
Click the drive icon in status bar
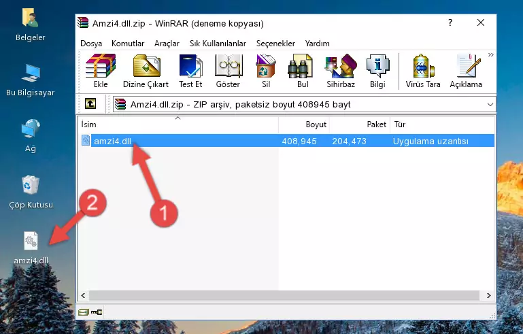pos(84,312)
